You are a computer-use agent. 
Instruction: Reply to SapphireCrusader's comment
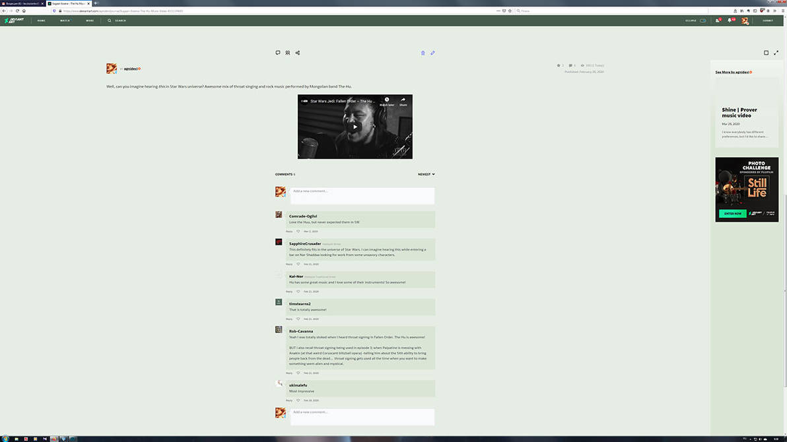[x=289, y=264]
